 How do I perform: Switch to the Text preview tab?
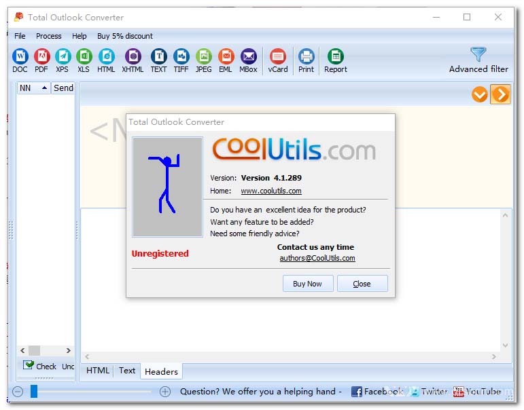(127, 371)
